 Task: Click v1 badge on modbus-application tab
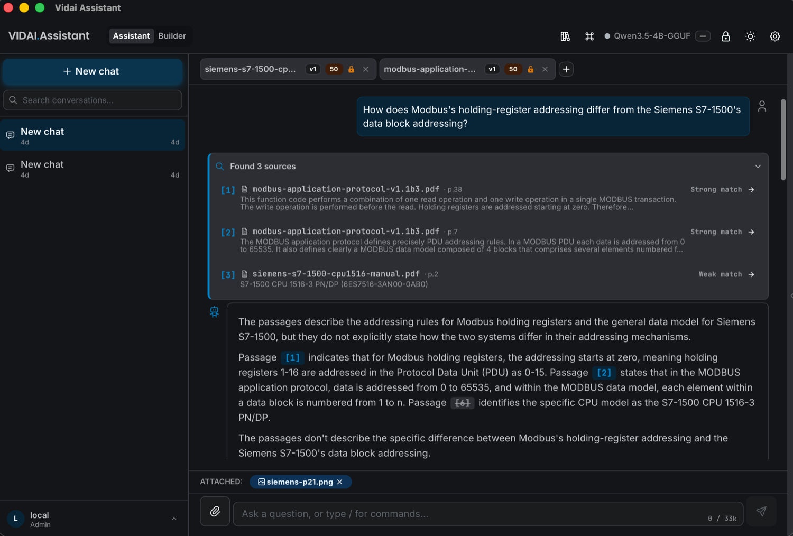(492, 69)
